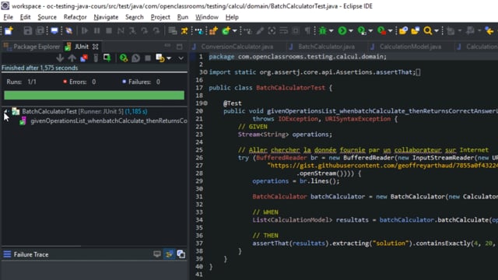The image size is (498, 280).
Task: Click the Run Last Tool (external tools) icon
Action: pyautogui.click(x=381, y=31)
